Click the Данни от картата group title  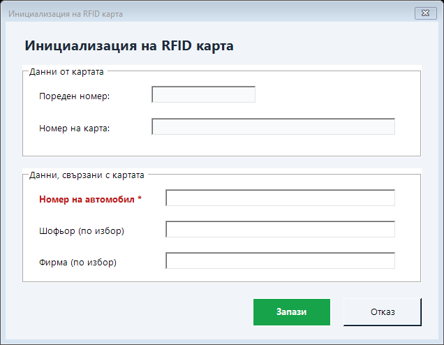tap(66, 72)
